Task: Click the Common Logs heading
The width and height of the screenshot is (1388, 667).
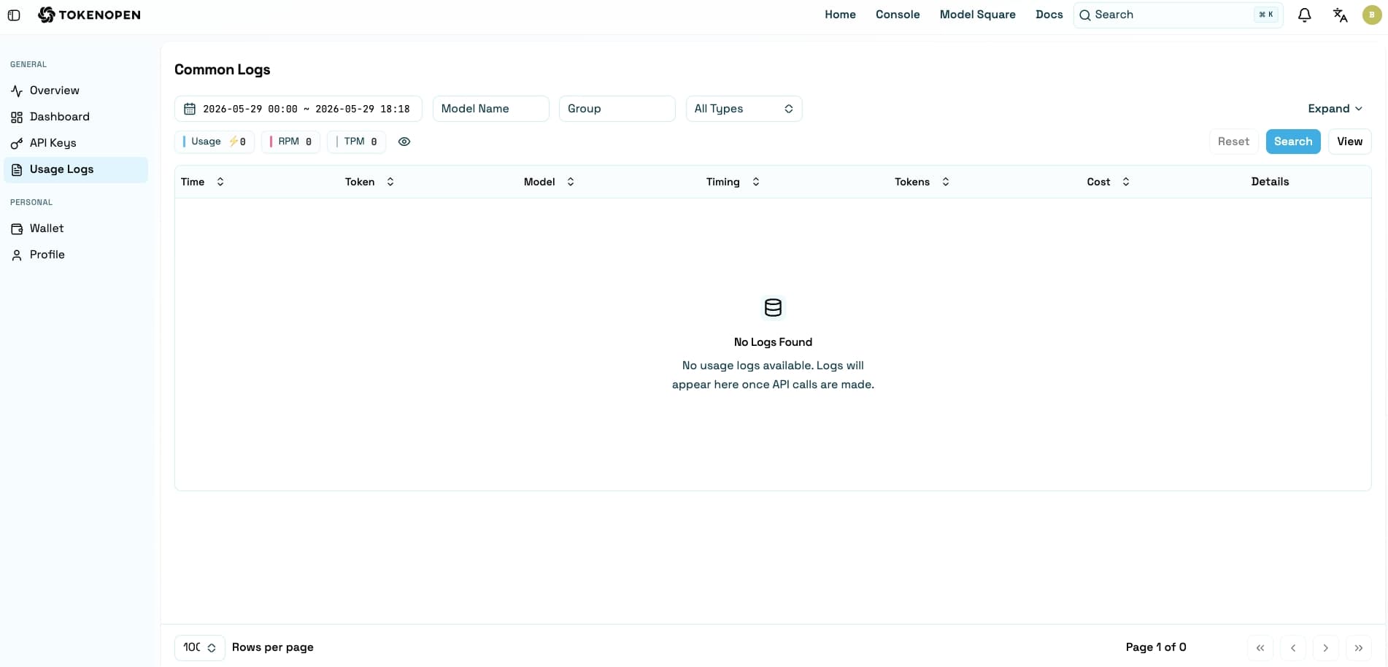Action: (x=223, y=69)
